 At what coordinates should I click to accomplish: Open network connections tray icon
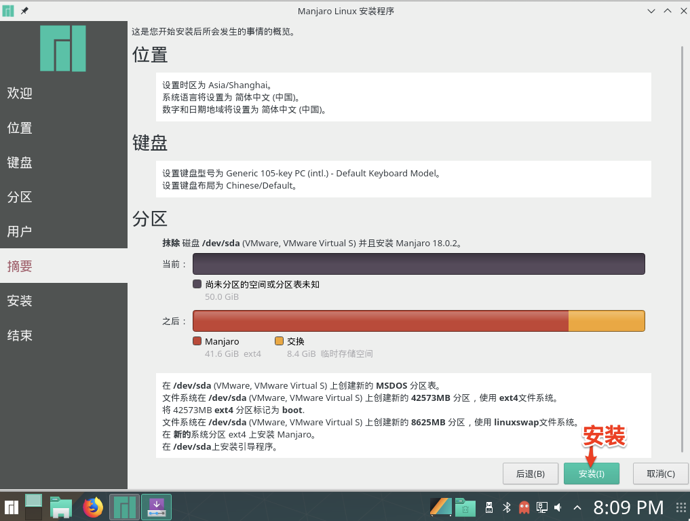point(541,507)
